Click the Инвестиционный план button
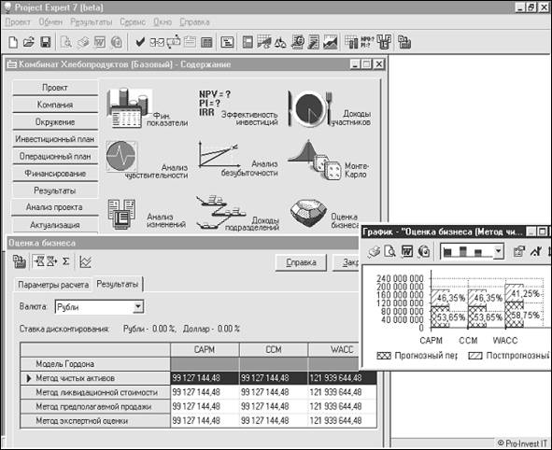This screenshot has width=552, height=450. point(55,139)
